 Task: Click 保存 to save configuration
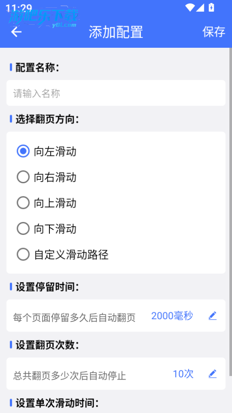[x=214, y=32]
